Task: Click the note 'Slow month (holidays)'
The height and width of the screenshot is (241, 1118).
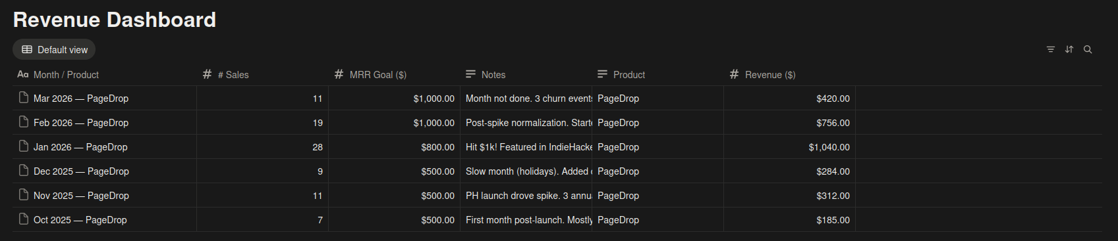Action: [x=526, y=171]
